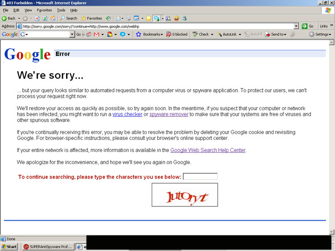This screenshot has height=251, width=335.
Task: Open the Help menu
Action: click(x=74, y=10)
